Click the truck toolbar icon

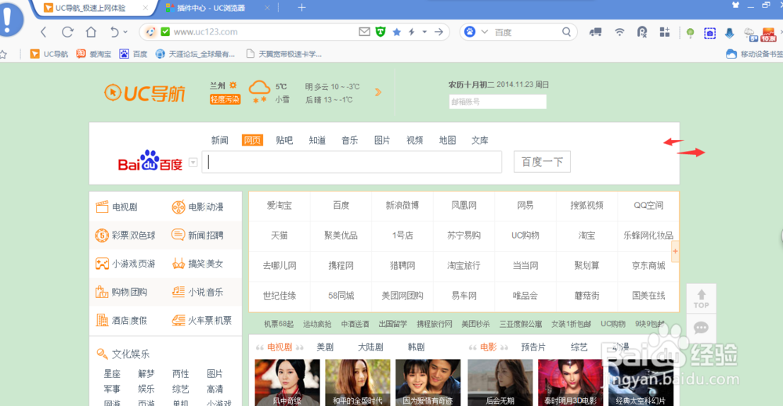(595, 32)
